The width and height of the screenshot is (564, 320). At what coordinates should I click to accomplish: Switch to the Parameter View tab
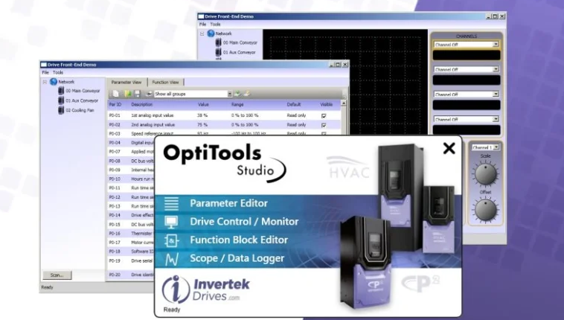(x=126, y=83)
